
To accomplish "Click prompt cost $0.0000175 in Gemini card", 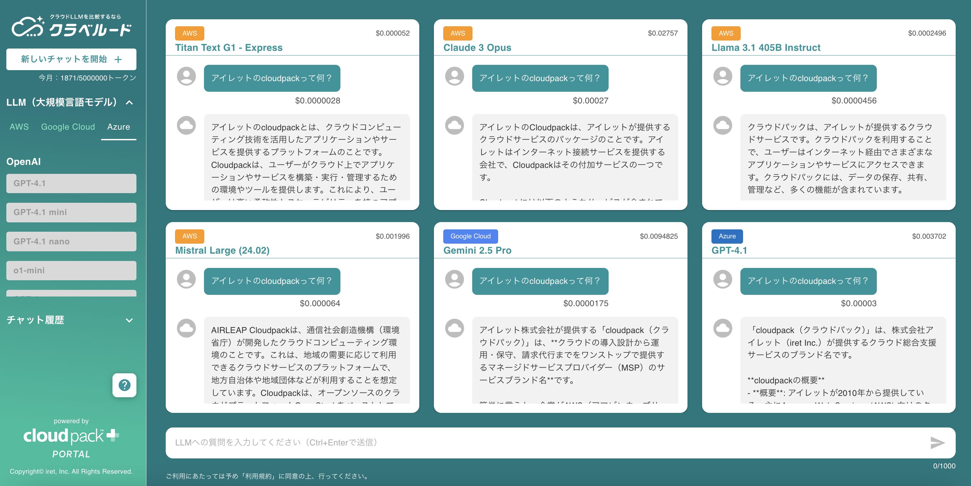I will pos(586,304).
